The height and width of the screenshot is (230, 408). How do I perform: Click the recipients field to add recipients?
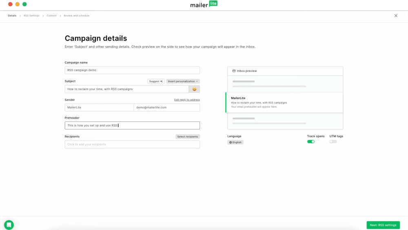point(132,144)
